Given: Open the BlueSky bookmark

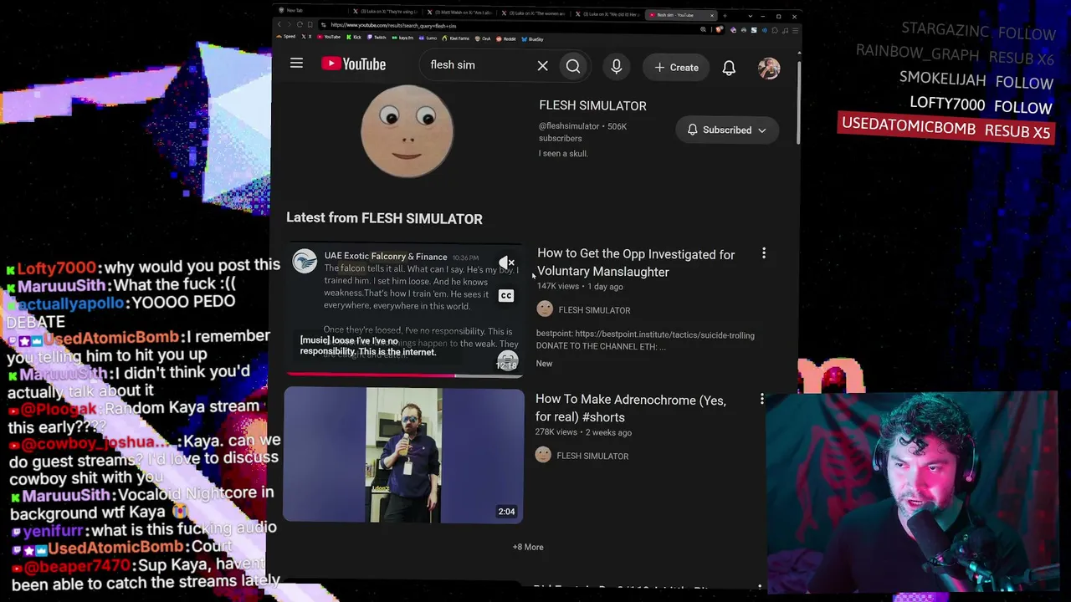Looking at the screenshot, I should [533, 39].
